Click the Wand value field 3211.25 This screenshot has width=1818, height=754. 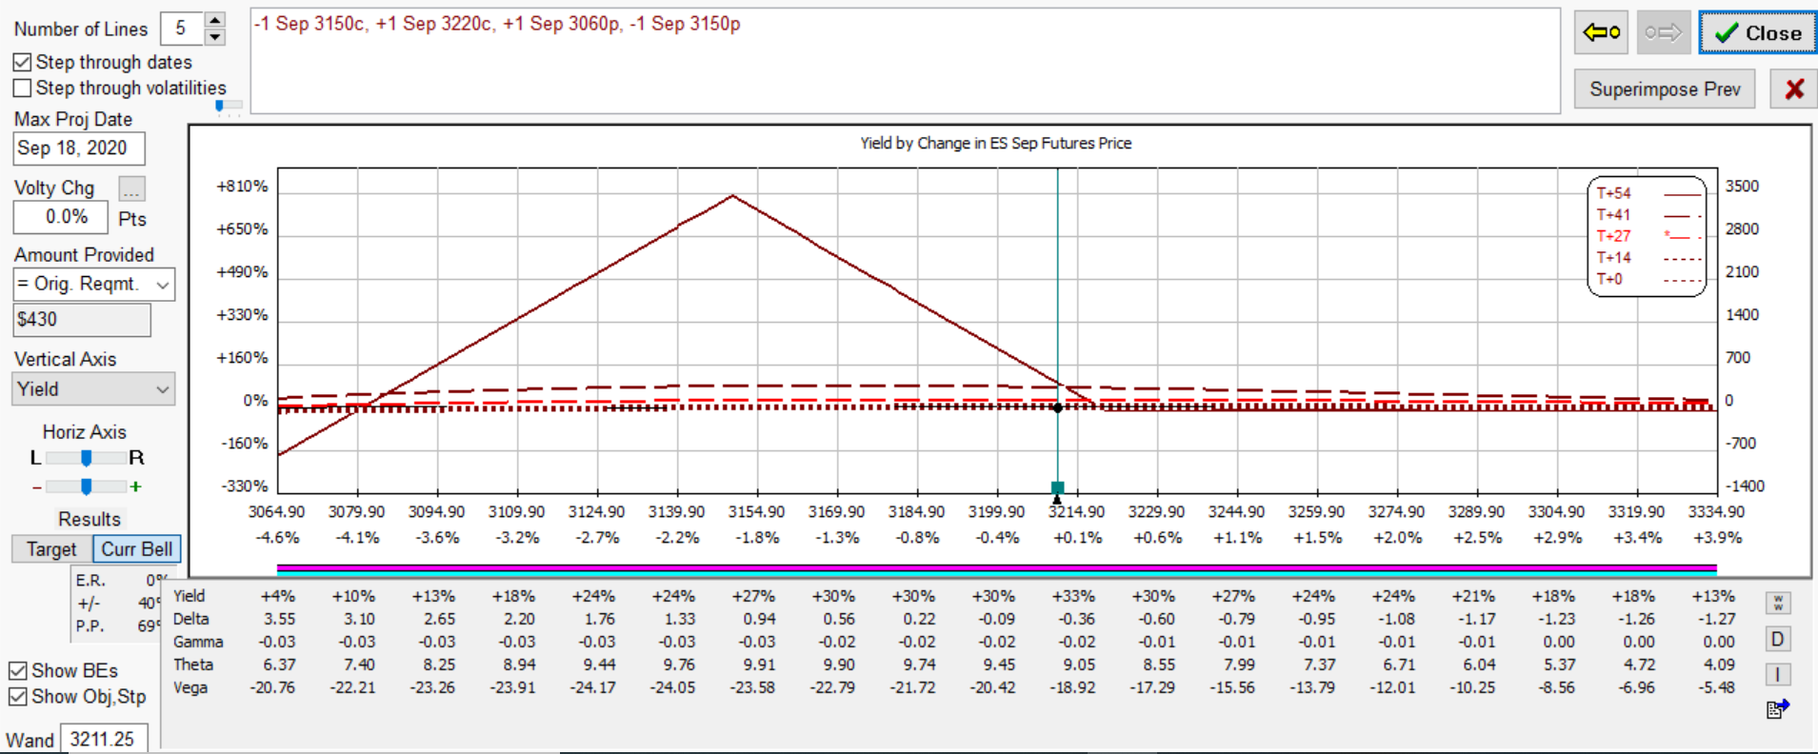pyautogui.click(x=104, y=739)
